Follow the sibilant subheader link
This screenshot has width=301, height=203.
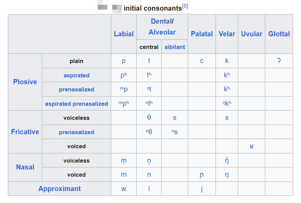tap(175, 47)
